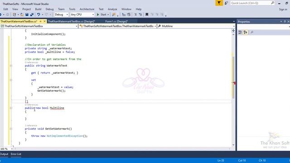The height and width of the screenshot is (163, 290).
Task: Click the Save All toolbar icon
Action: [x=32, y=14]
